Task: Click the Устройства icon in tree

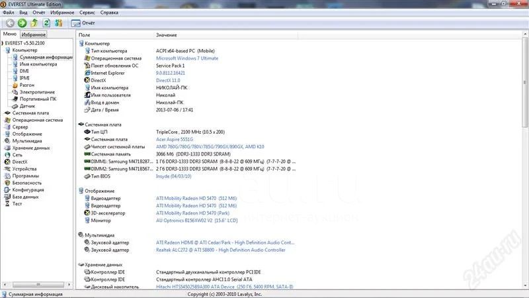Action: click(7, 169)
